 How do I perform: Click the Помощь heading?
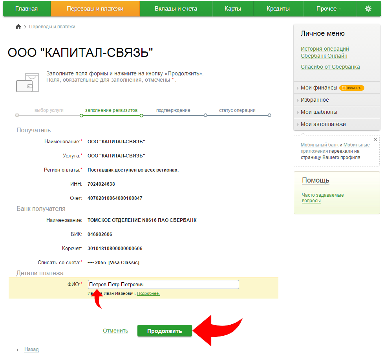(315, 180)
